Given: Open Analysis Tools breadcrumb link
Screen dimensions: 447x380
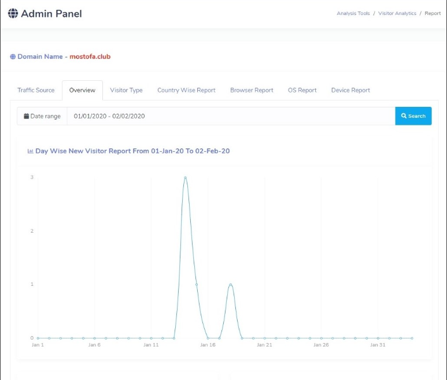Looking at the screenshot, I should (x=353, y=13).
